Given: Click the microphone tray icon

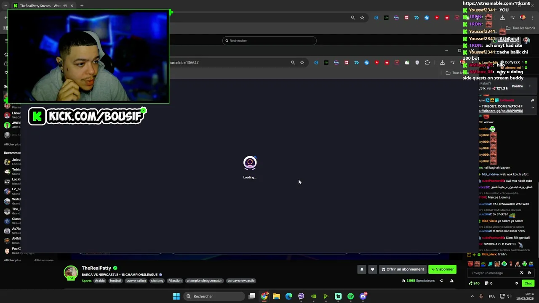Looking at the screenshot, I should (481, 296).
